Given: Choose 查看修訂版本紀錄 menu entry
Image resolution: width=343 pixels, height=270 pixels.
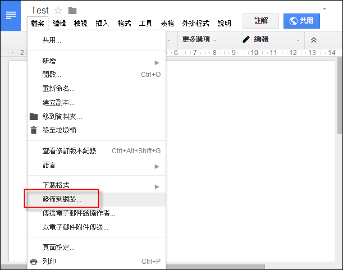Looking at the screenshot, I should pos(97,151).
